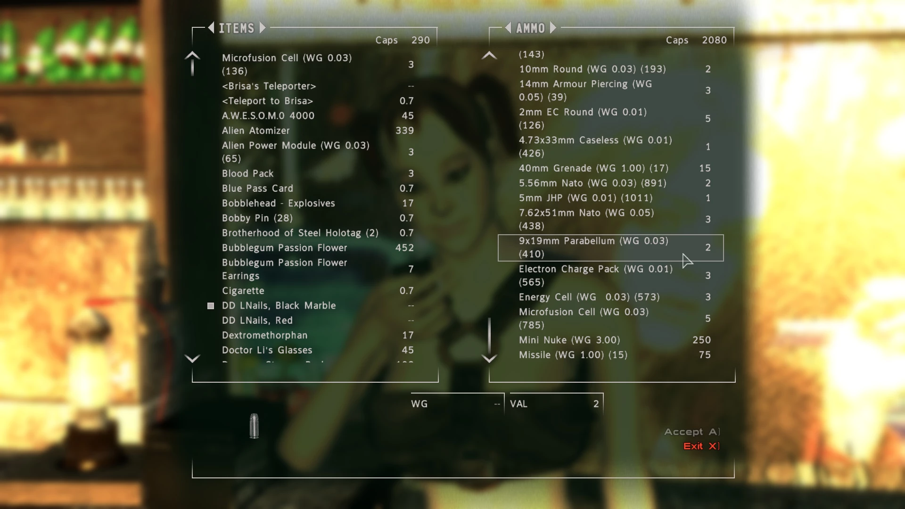Select Energy Cell (573) ammo

click(x=615, y=297)
